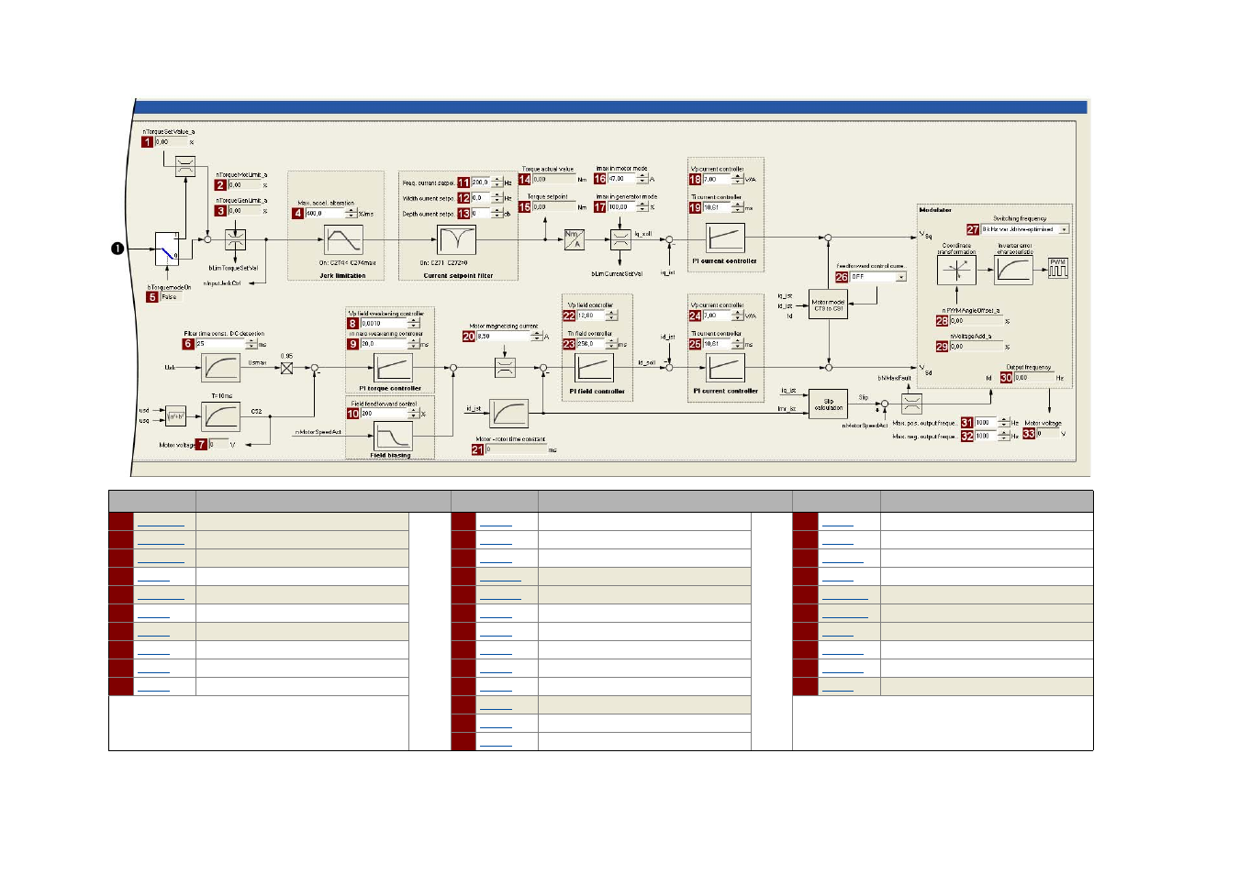This screenshot has width=1239, height=875.
Task: Select the Nm/A conversion block
Action: [574, 239]
